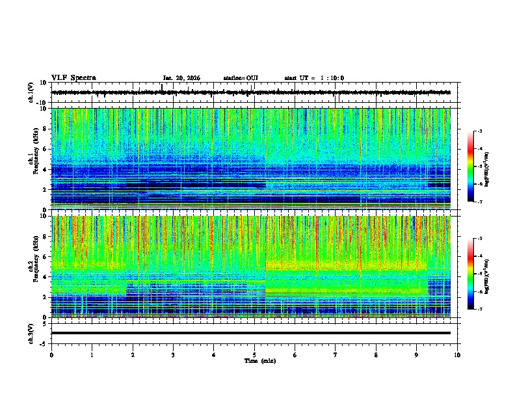Screen dimensions: 515x398
Task: Click the ch.2 color bar log(PSD) label
Action: pyautogui.click(x=486, y=276)
